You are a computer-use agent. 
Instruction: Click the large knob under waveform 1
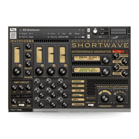click(39, 71)
